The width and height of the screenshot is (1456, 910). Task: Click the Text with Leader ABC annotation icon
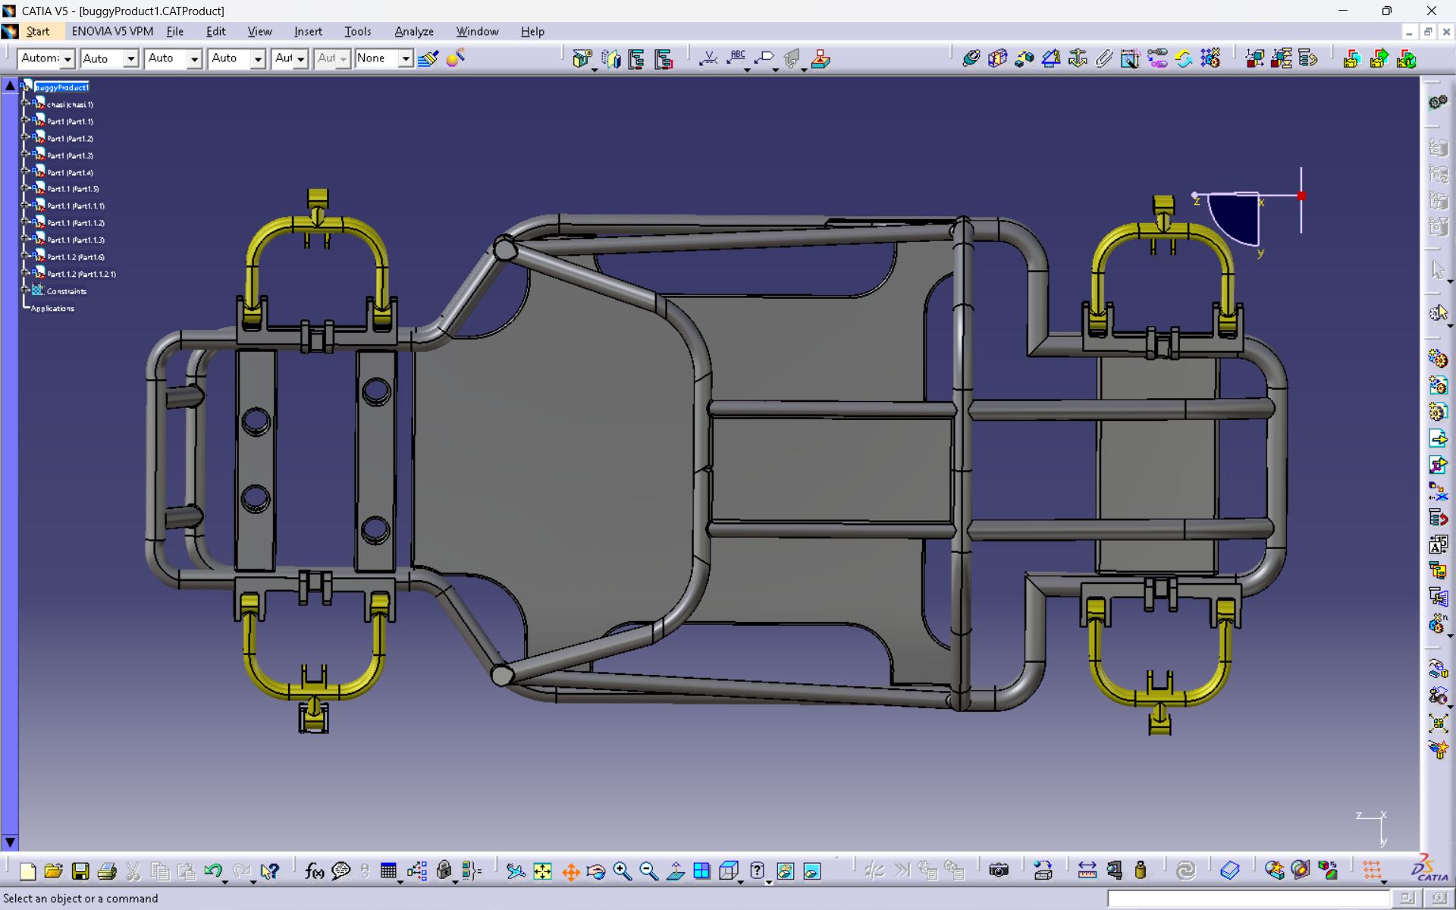tap(736, 58)
